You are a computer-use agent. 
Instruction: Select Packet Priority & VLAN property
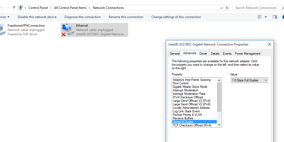194,115
